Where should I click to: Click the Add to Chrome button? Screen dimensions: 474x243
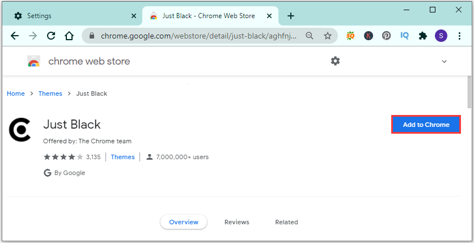pyautogui.click(x=426, y=125)
